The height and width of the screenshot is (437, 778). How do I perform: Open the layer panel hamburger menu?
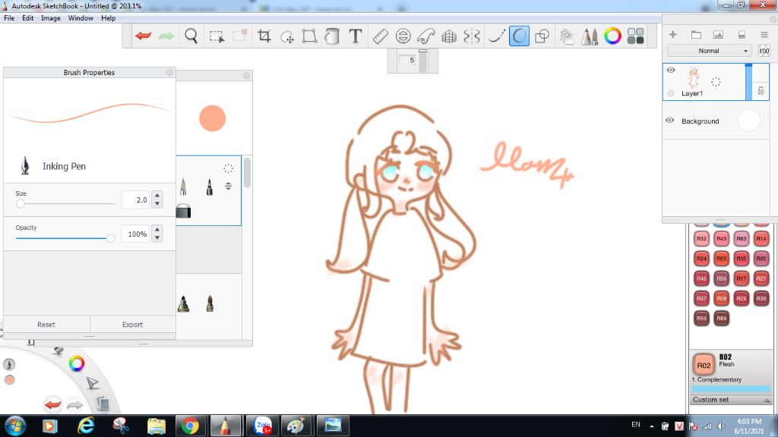pyautogui.click(x=764, y=34)
